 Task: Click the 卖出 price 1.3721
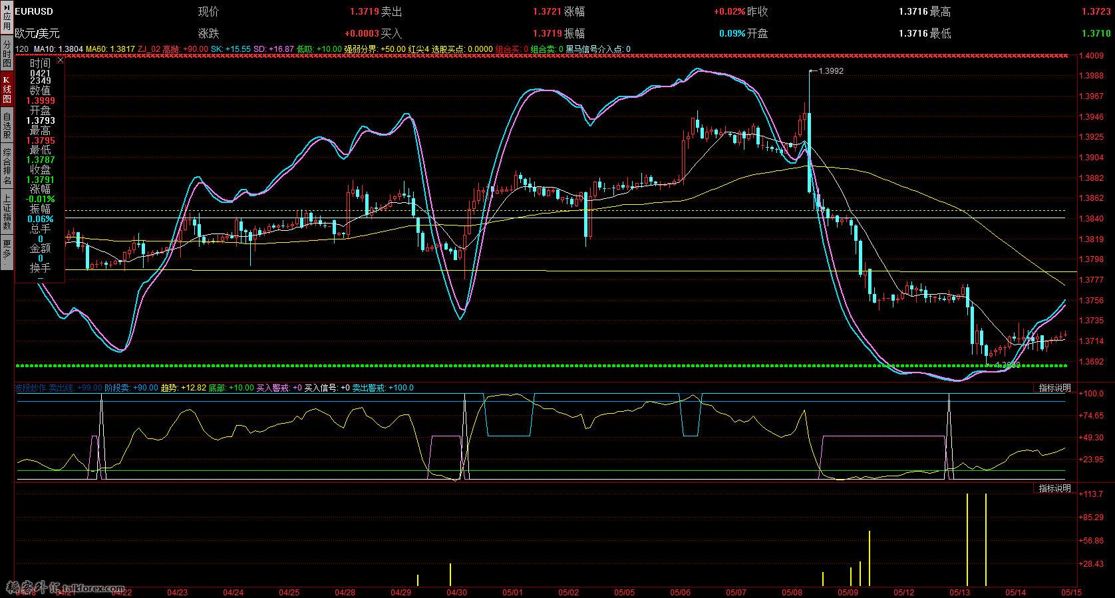548,12
